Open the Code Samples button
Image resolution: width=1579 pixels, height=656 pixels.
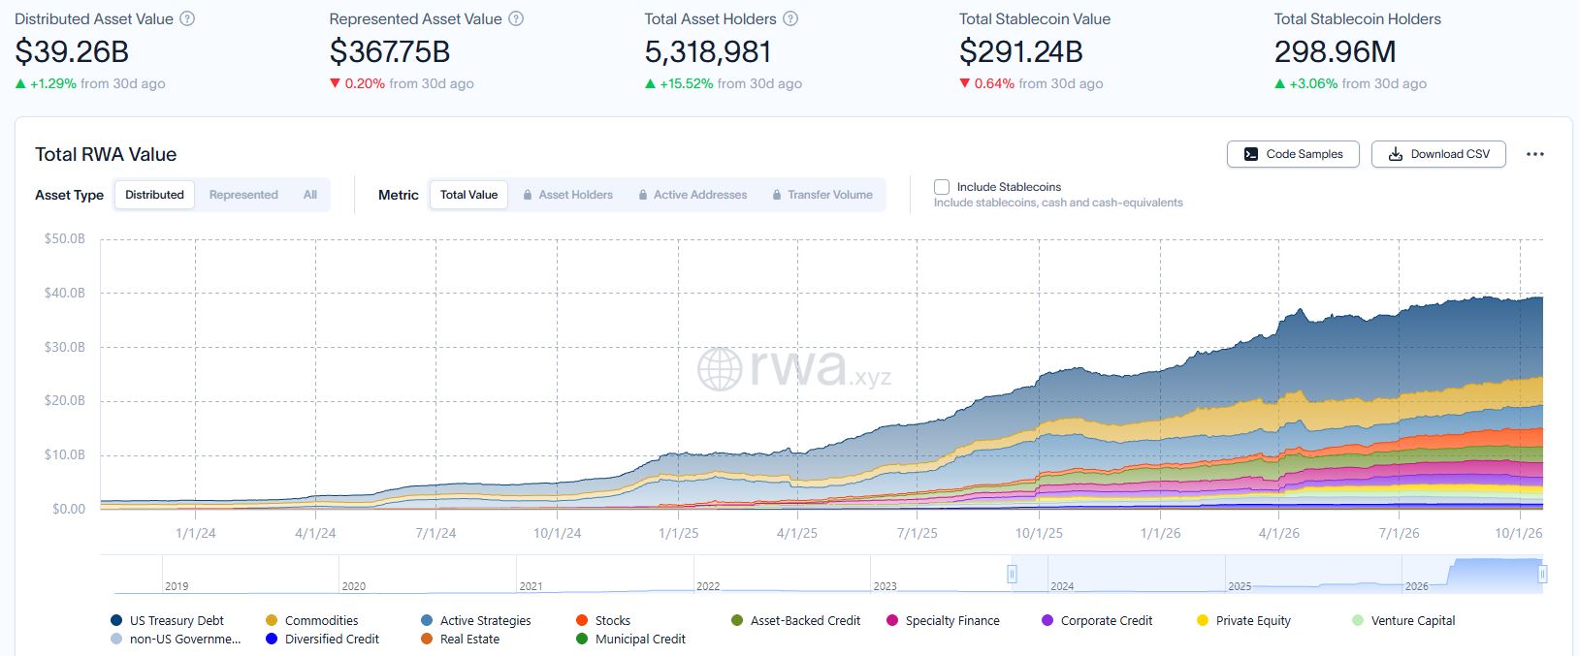1293,154
